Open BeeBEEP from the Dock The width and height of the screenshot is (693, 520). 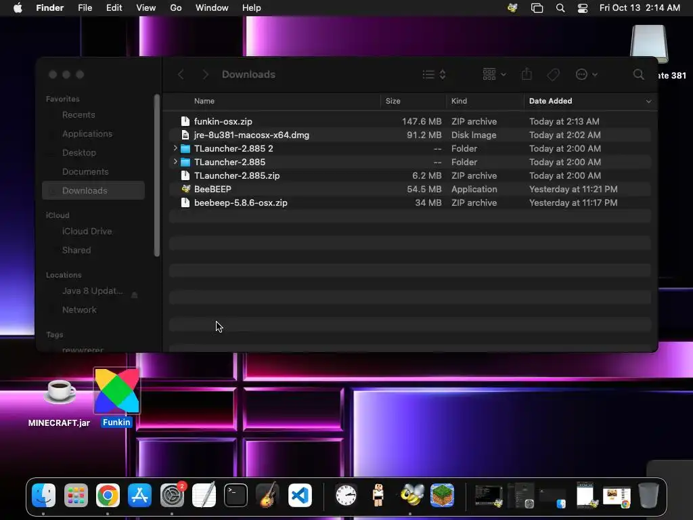pos(411,495)
